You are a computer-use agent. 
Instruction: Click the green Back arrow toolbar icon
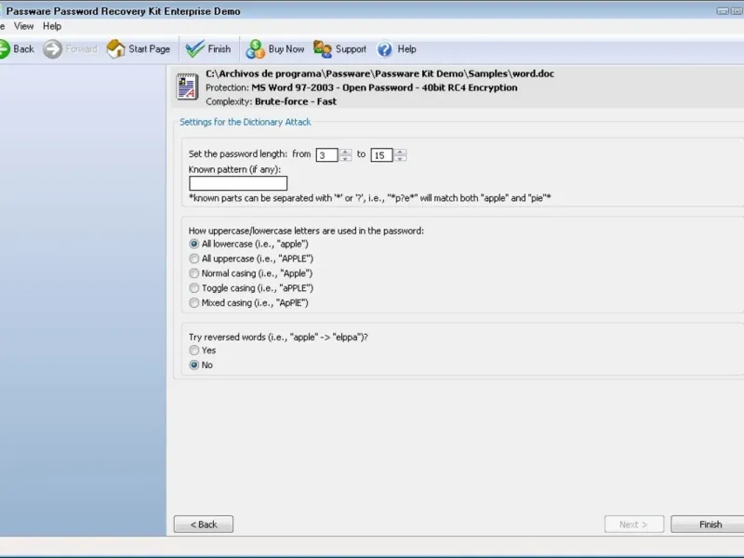pos(4,49)
